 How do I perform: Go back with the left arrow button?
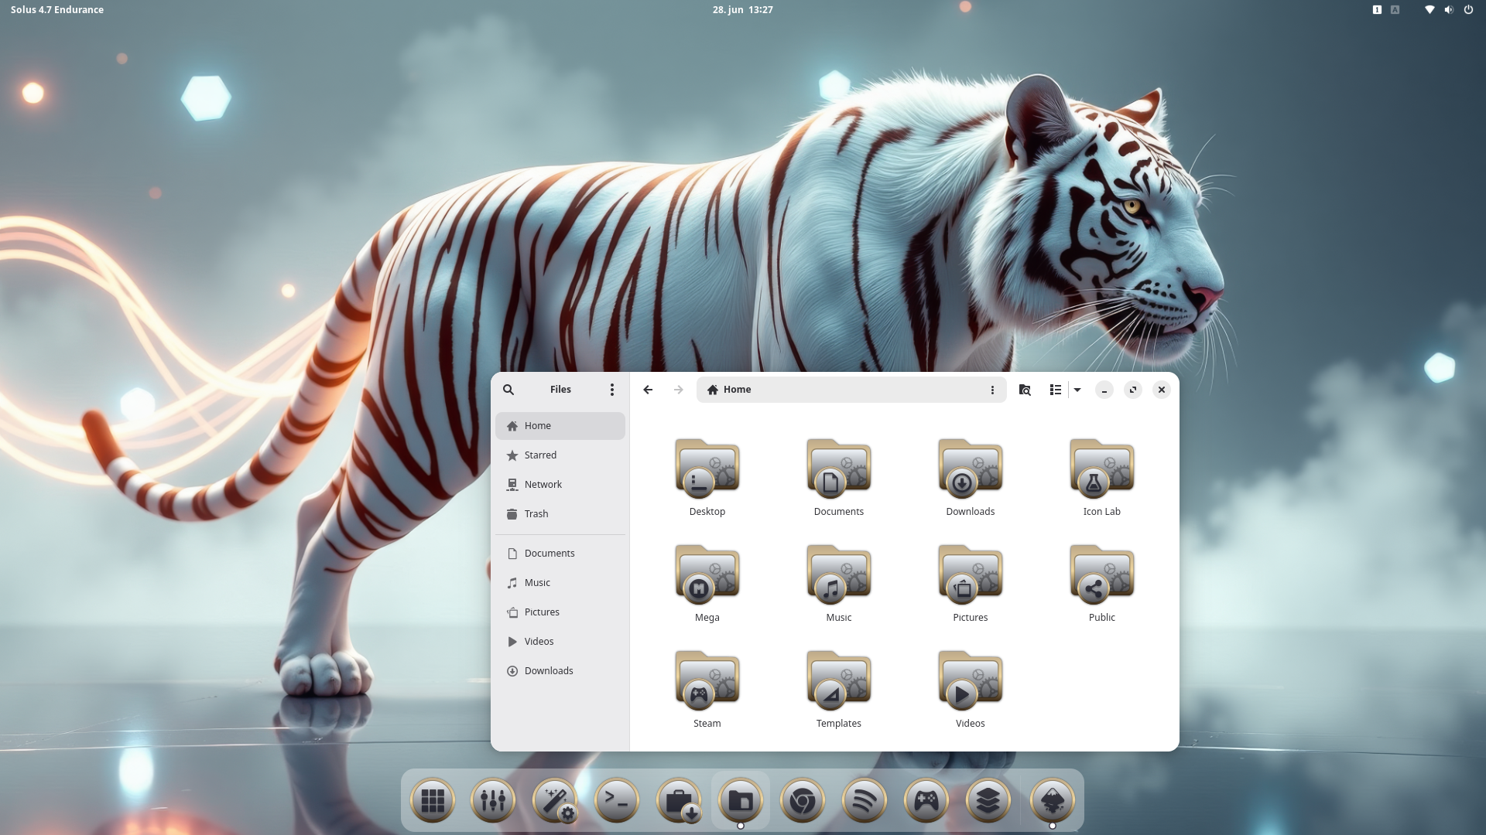648,390
